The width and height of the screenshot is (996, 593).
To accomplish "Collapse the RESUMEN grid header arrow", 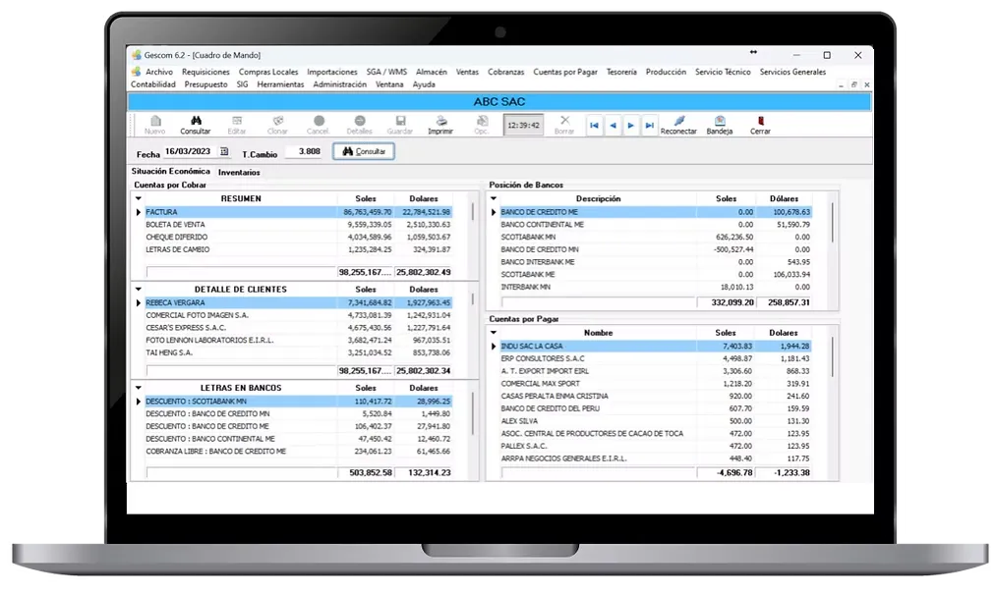I will tap(139, 198).
